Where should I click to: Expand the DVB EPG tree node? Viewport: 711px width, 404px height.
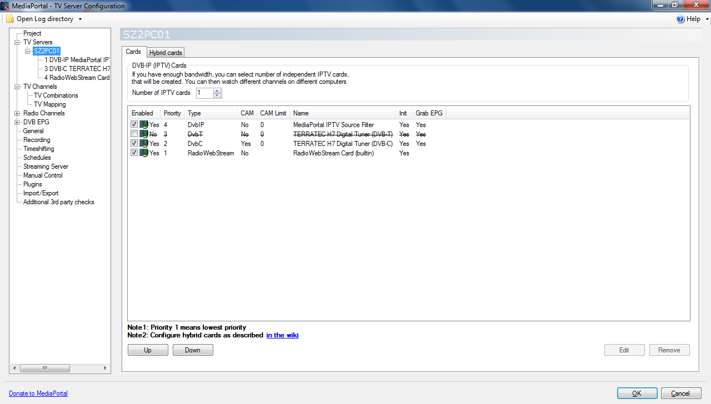pos(17,122)
